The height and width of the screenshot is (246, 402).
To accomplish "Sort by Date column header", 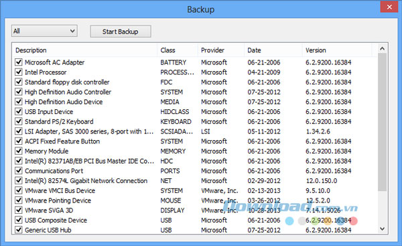I will coord(273,50).
